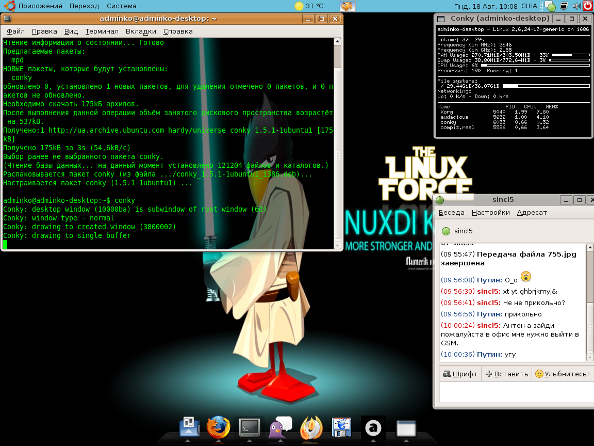Open the Терминал menu in the terminal
This screenshot has width=594, height=446.
102,31
